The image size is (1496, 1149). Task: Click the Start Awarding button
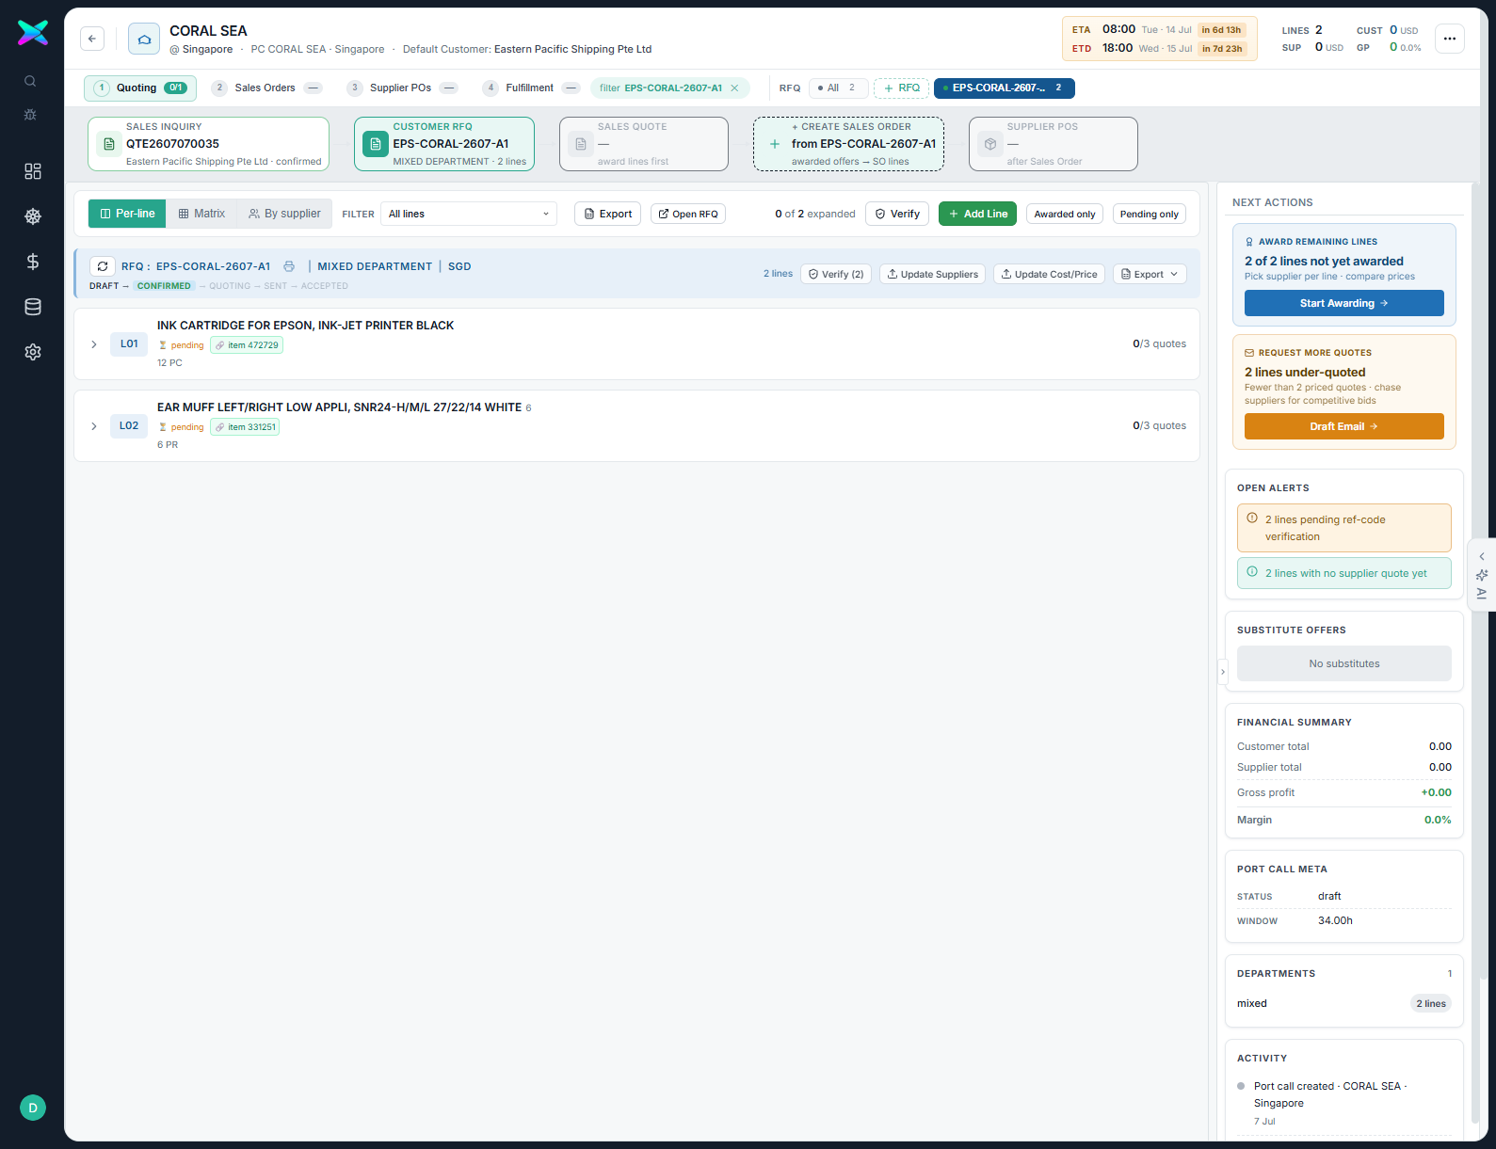(x=1343, y=303)
